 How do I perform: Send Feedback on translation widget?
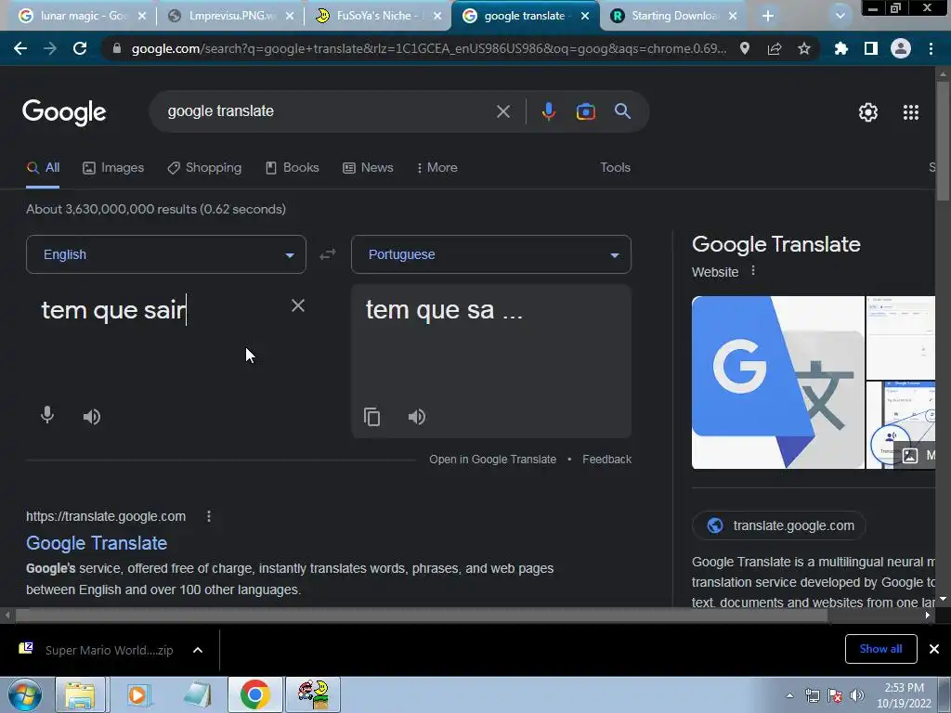tap(606, 460)
